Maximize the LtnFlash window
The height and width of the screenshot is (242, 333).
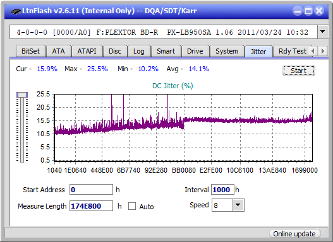(308, 11)
